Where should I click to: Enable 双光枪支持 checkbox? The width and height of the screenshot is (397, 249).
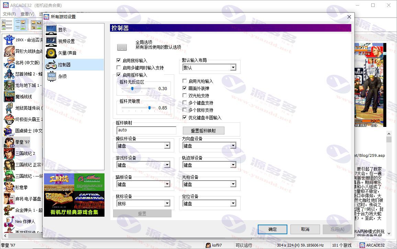(185, 95)
